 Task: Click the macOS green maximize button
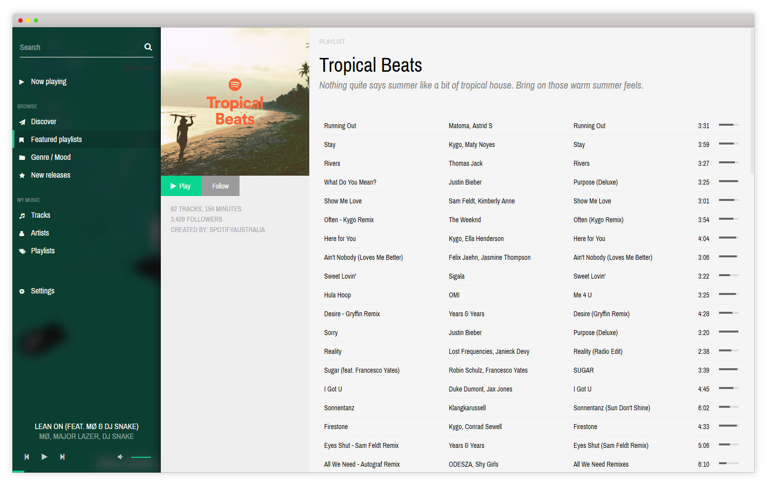pyautogui.click(x=36, y=20)
